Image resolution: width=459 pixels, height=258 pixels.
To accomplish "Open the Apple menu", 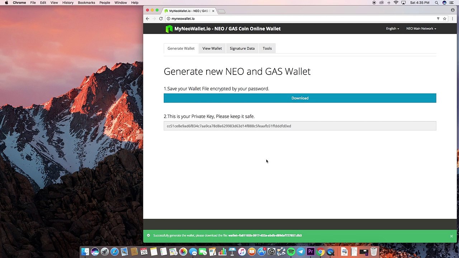I will (x=6, y=3).
